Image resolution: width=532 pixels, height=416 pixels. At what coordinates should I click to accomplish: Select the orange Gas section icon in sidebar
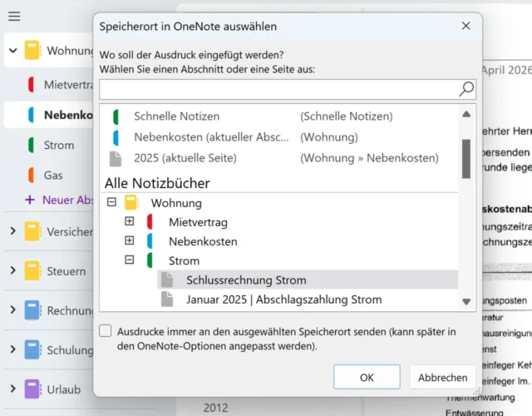tap(31, 176)
